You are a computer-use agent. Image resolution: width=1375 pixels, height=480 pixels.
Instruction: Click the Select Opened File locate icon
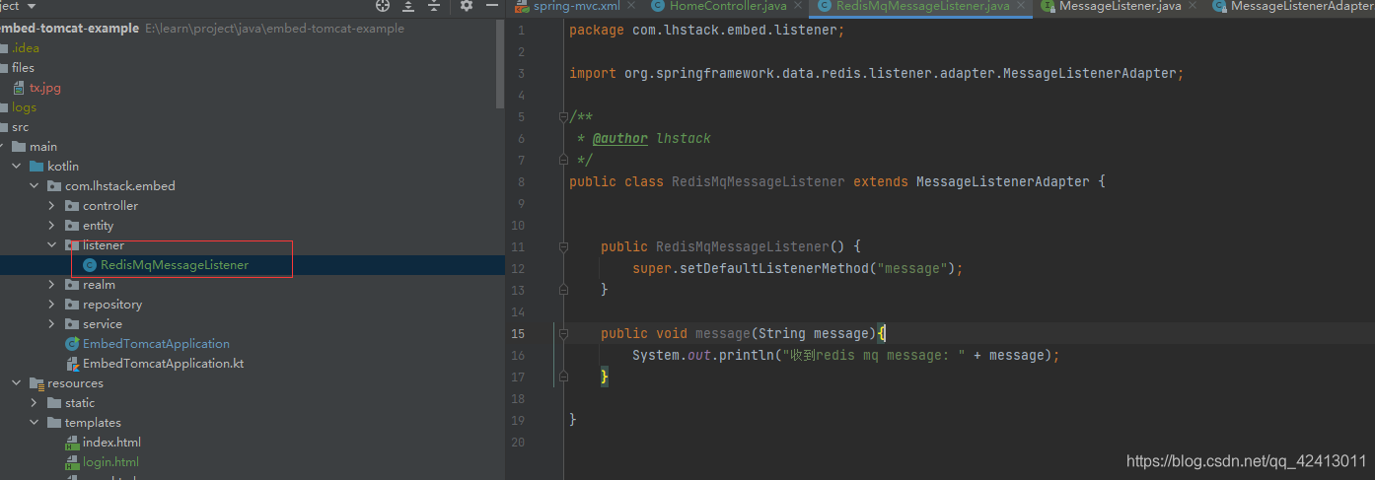coord(384,6)
